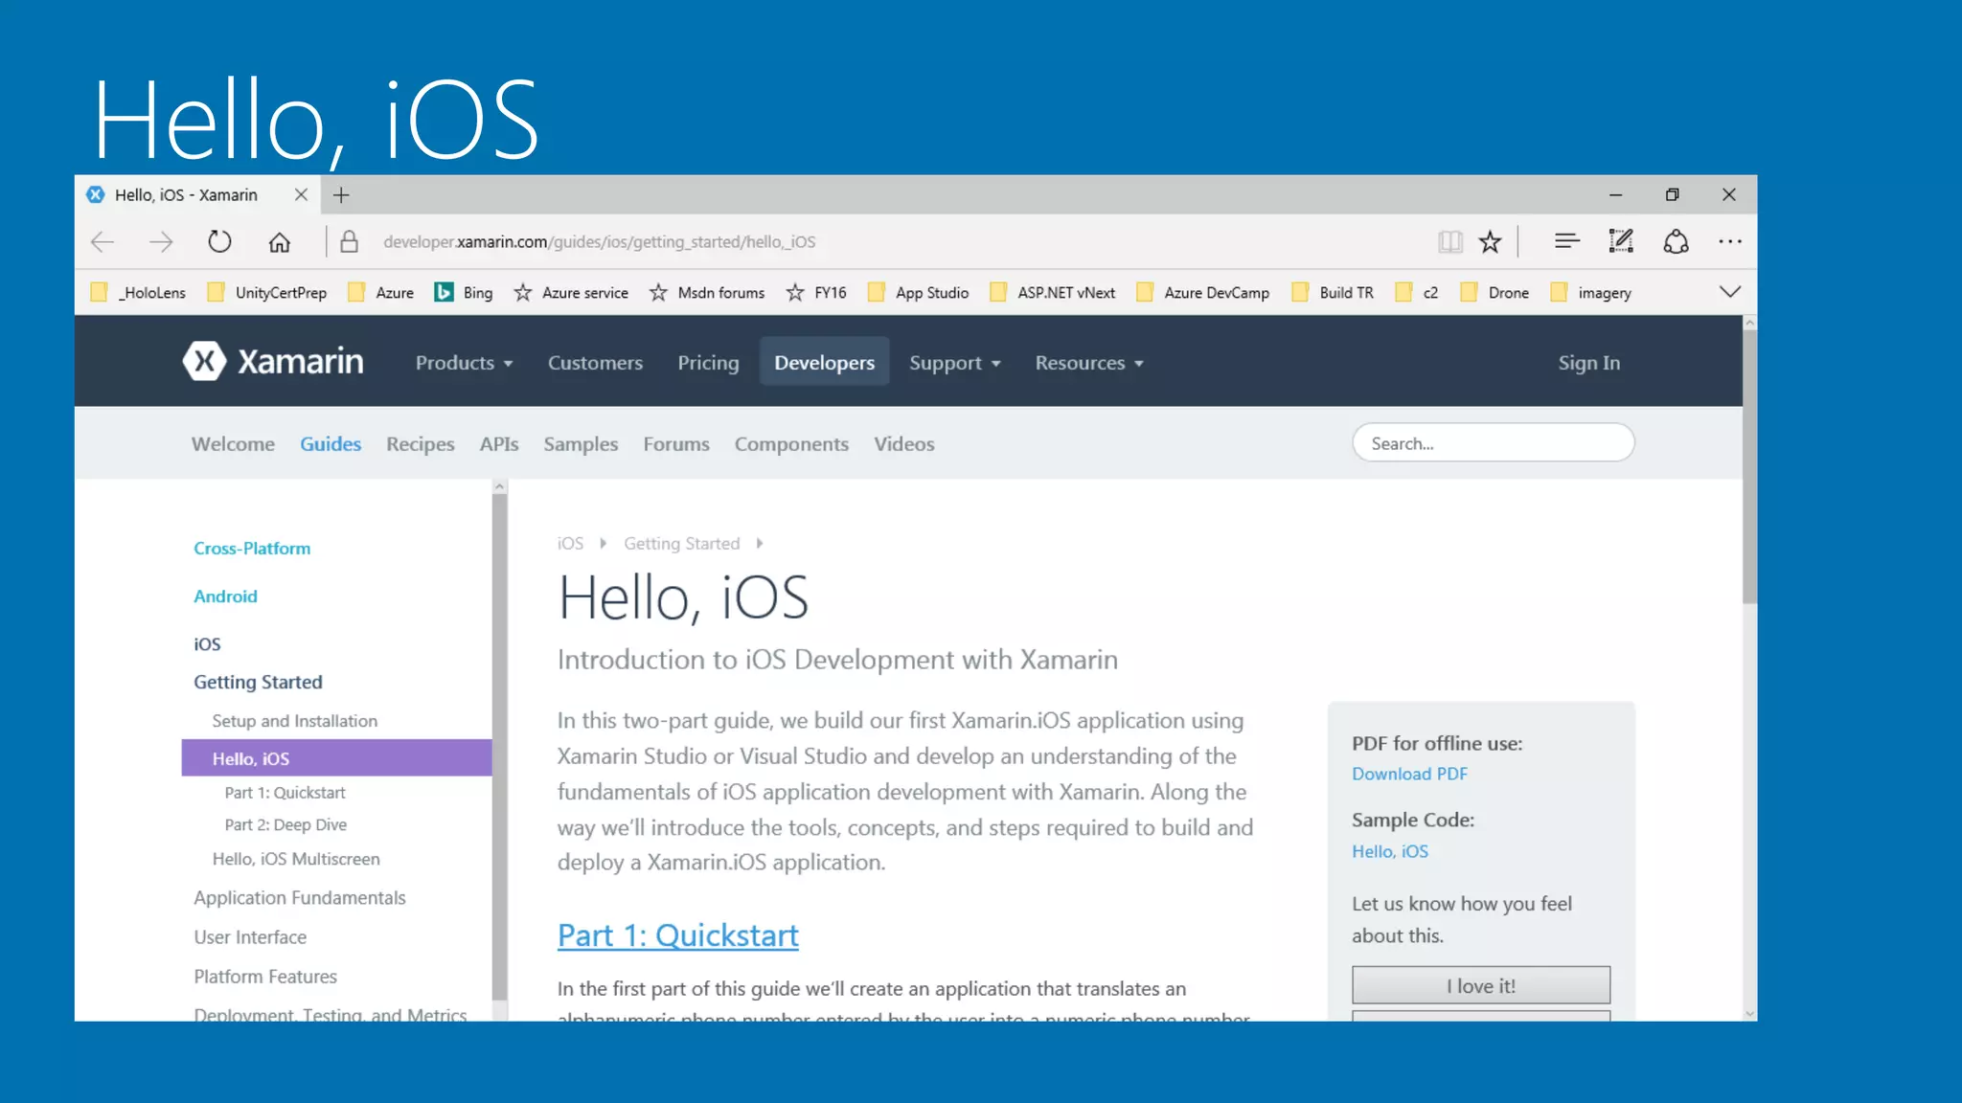Screen dimensions: 1962x1103
Task: Click the Part 1: Quickstart heading link
Action: tap(677, 935)
